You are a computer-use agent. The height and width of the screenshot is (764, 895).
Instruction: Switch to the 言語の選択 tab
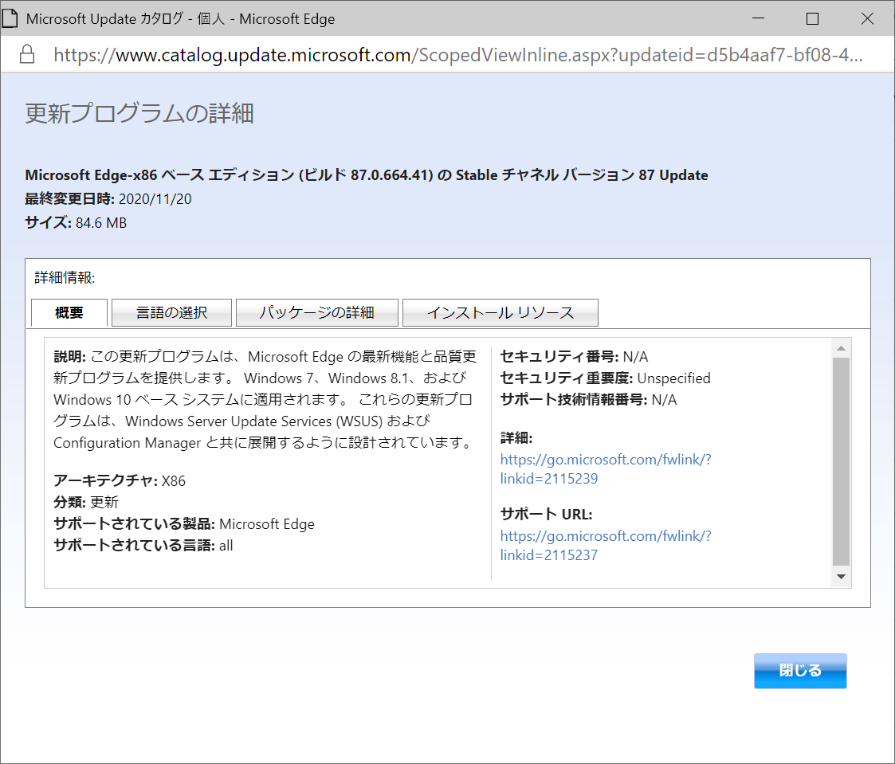[x=171, y=312]
